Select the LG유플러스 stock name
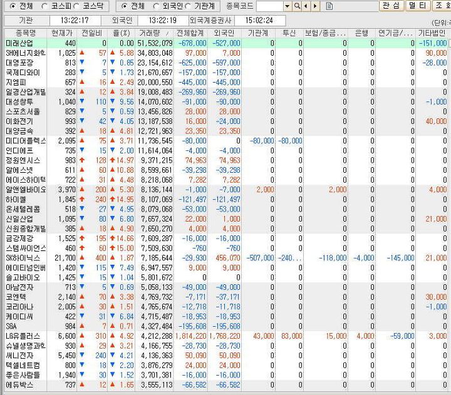 tap(23, 336)
